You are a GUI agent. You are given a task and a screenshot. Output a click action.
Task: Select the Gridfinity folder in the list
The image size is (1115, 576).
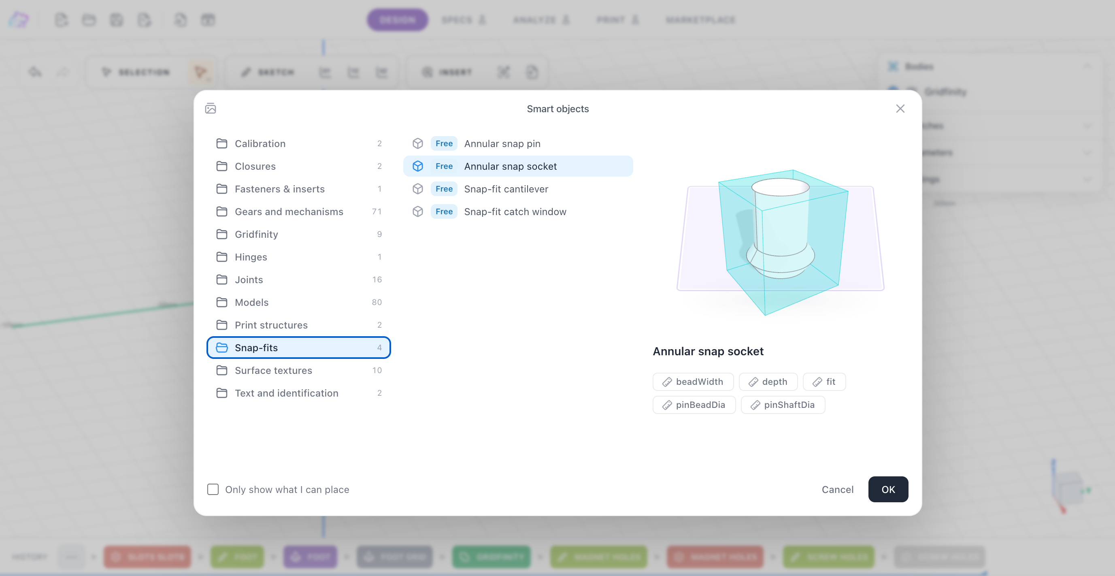click(299, 234)
